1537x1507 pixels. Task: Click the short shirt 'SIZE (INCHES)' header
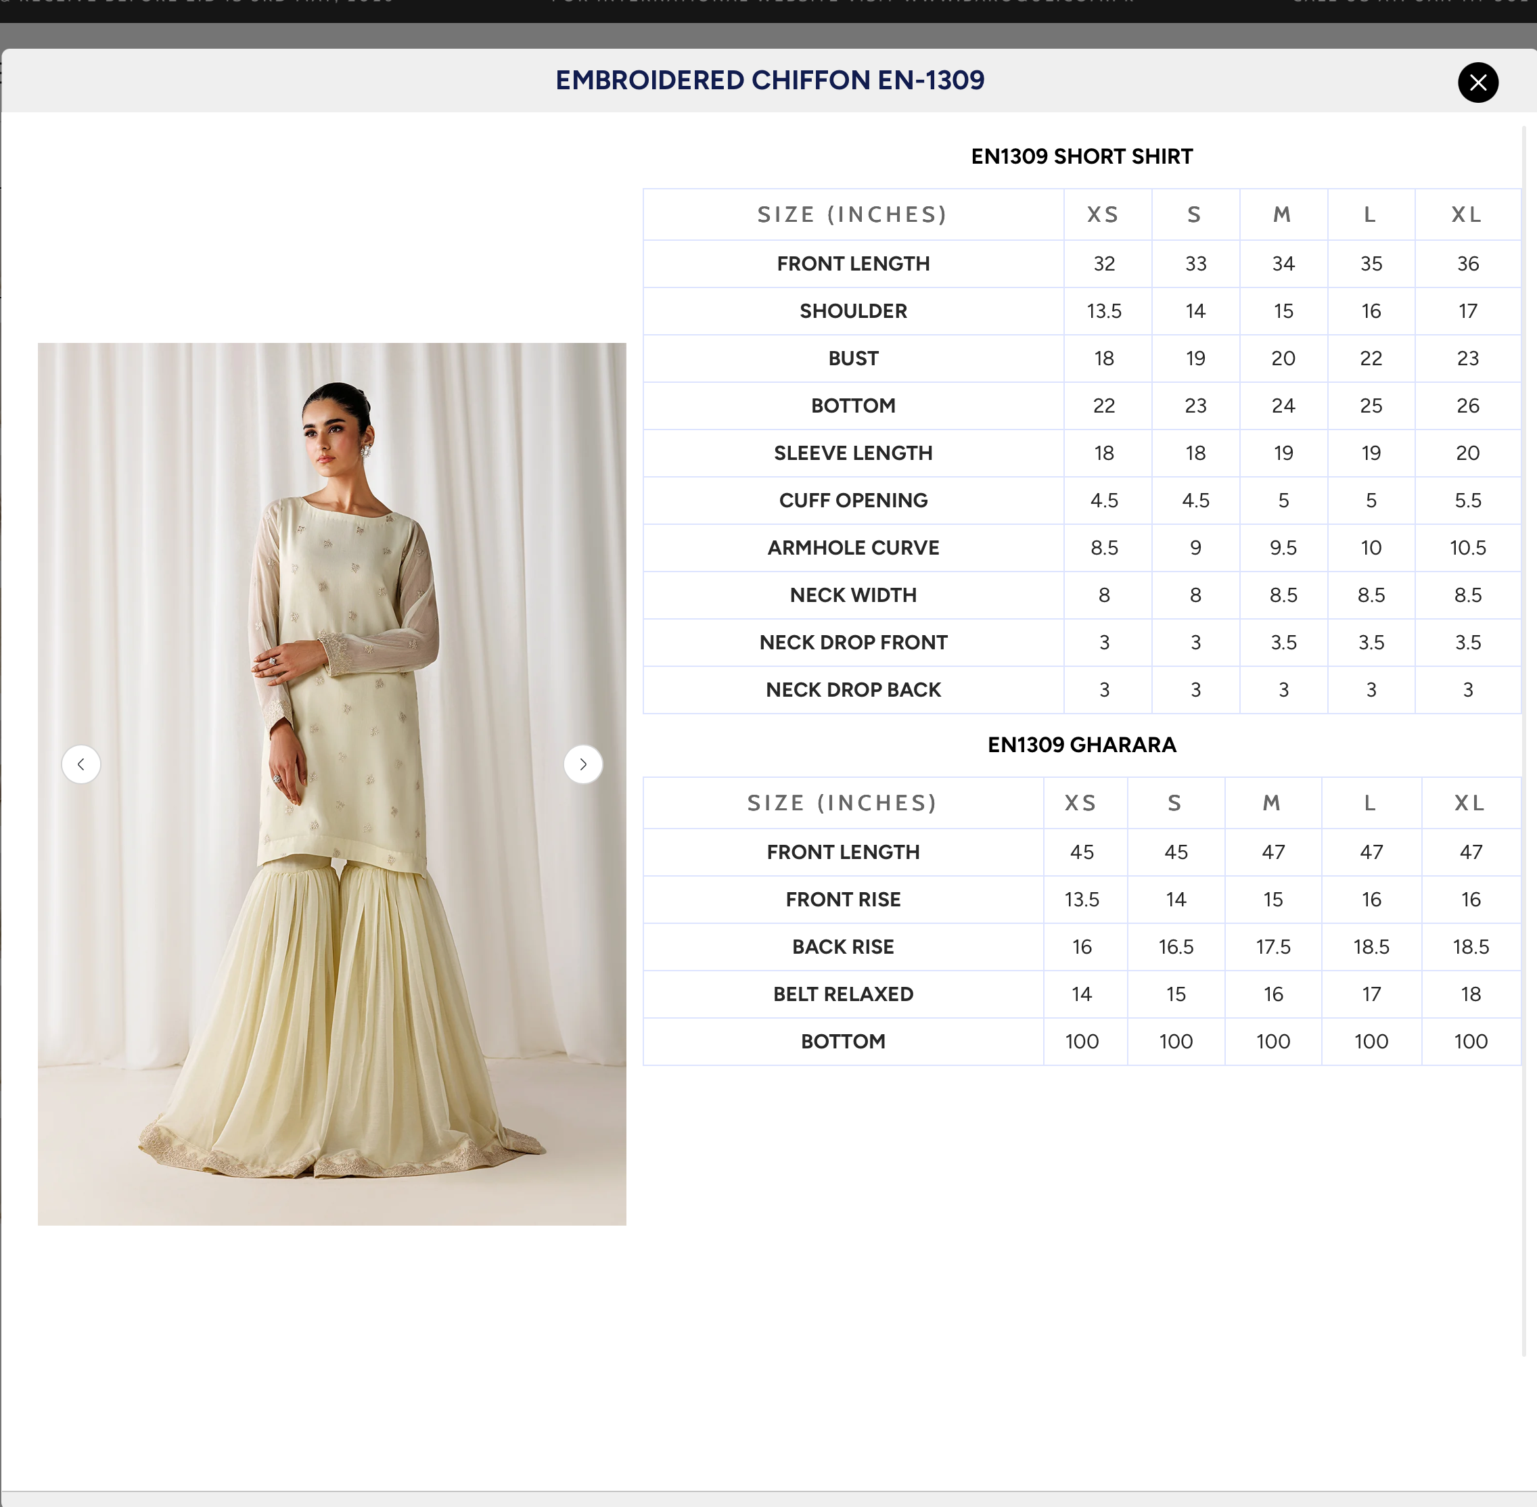tap(853, 214)
